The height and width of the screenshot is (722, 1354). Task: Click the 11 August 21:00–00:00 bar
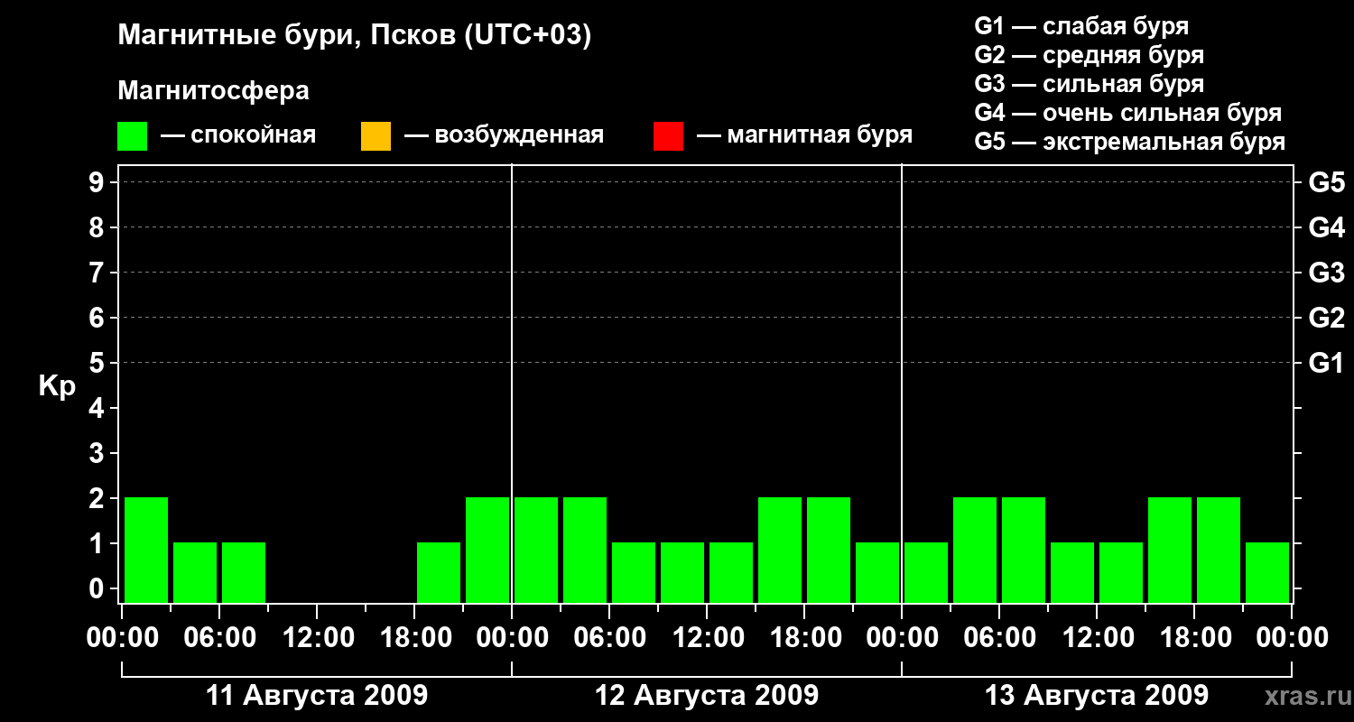(487, 550)
